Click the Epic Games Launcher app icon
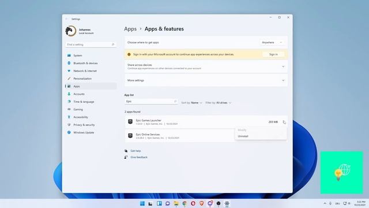The width and height of the screenshot is (369, 208). (x=130, y=122)
